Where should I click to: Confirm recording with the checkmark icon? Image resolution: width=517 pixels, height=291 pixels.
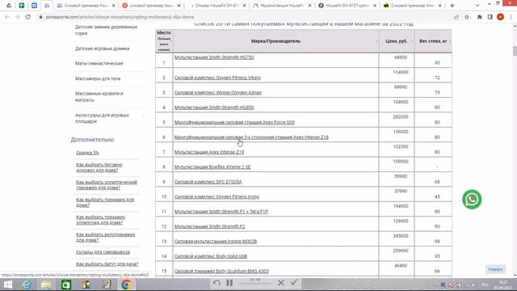294,283
